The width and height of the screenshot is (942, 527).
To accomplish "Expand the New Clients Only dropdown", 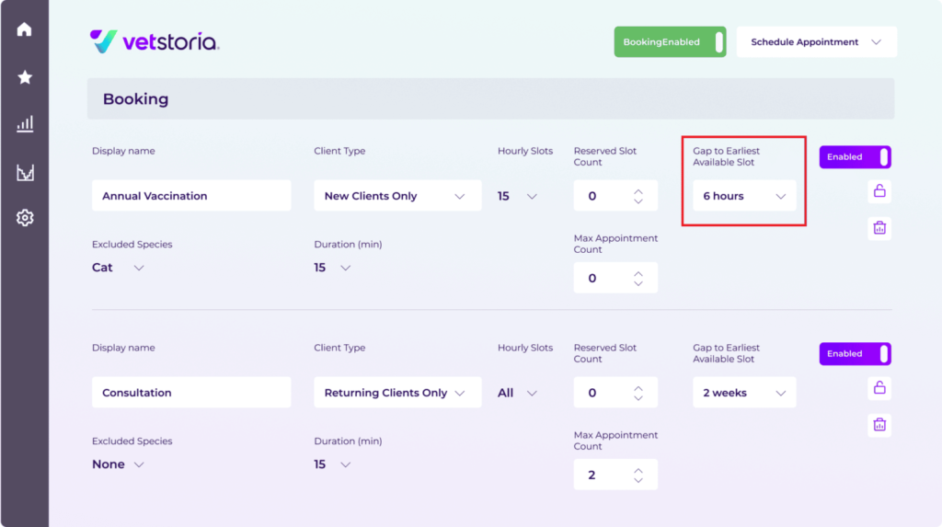I will tap(396, 196).
